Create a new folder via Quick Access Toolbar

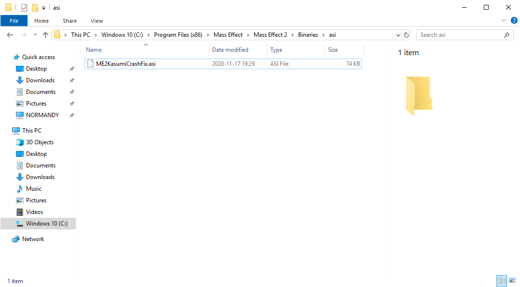pyautogui.click(x=34, y=7)
